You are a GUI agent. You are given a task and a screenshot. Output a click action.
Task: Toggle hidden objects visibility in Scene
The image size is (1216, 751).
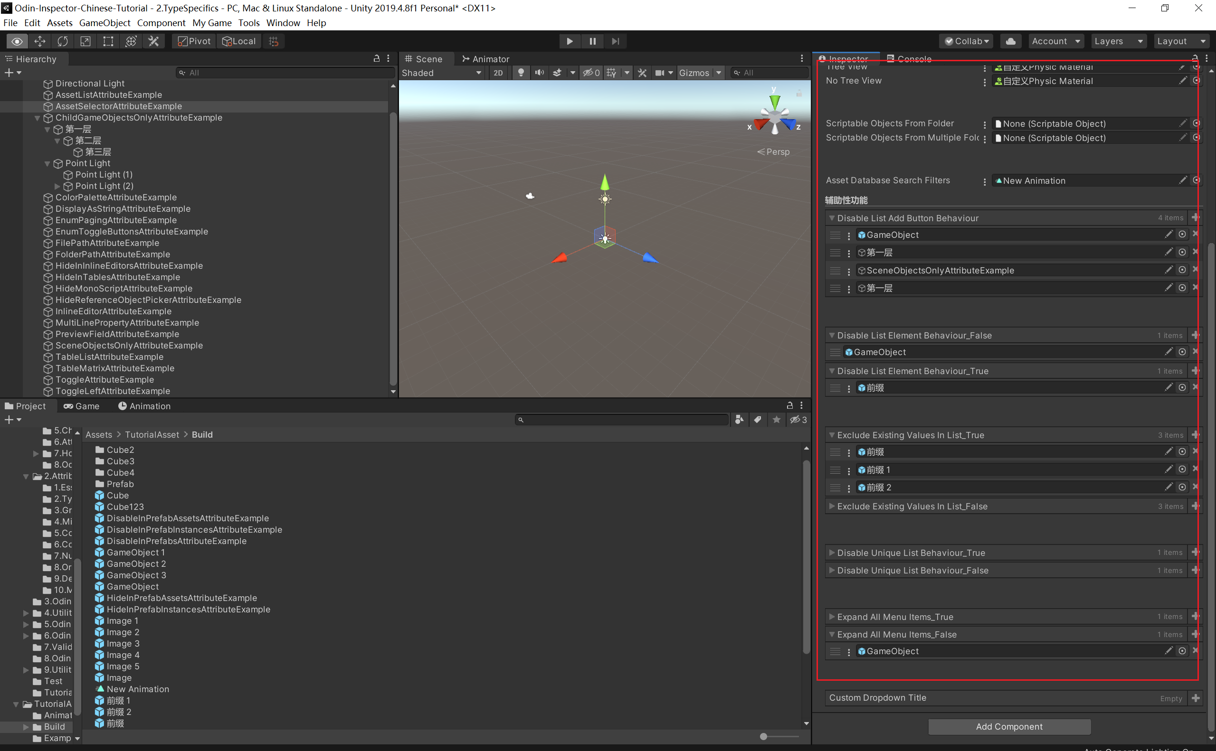tap(591, 73)
